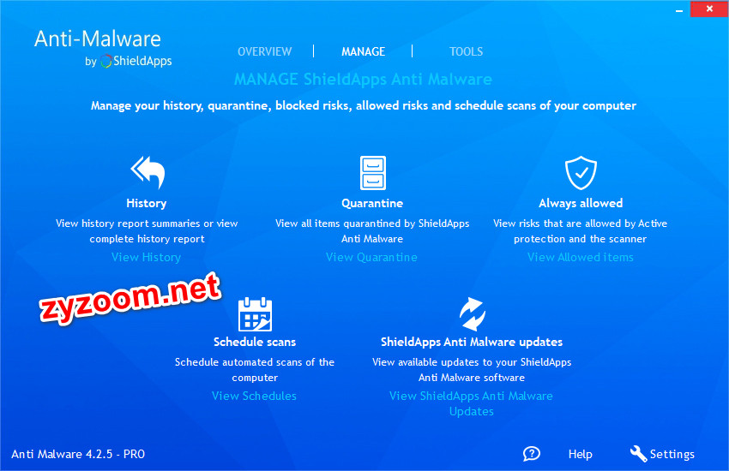Screen dimensions: 729x471
Task: Click the History back-arrows icon
Action: 148,172
